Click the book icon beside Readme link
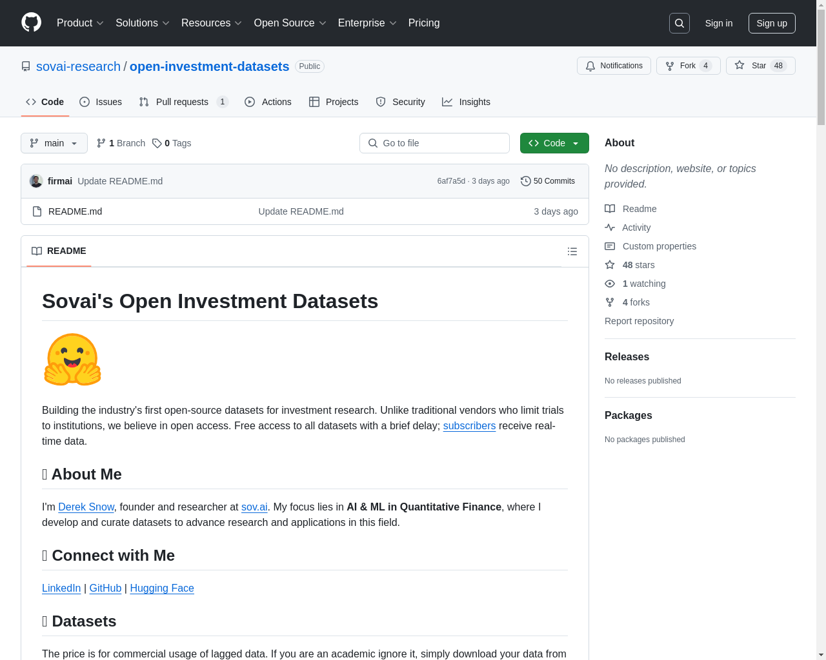The height and width of the screenshot is (660, 826). 610,209
